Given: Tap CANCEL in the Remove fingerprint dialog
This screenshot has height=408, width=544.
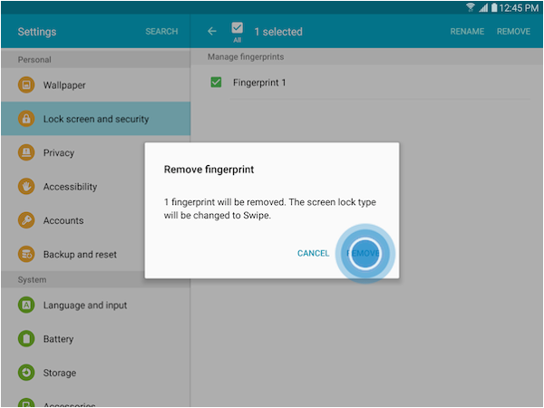Looking at the screenshot, I should click(x=314, y=253).
